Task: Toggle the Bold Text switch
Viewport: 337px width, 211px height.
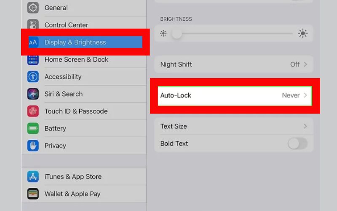Action: point(297,143)
